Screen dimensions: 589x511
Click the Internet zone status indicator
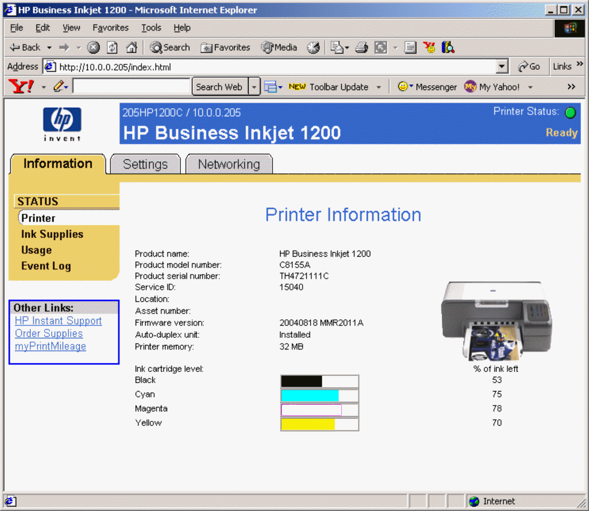point(492,501)
